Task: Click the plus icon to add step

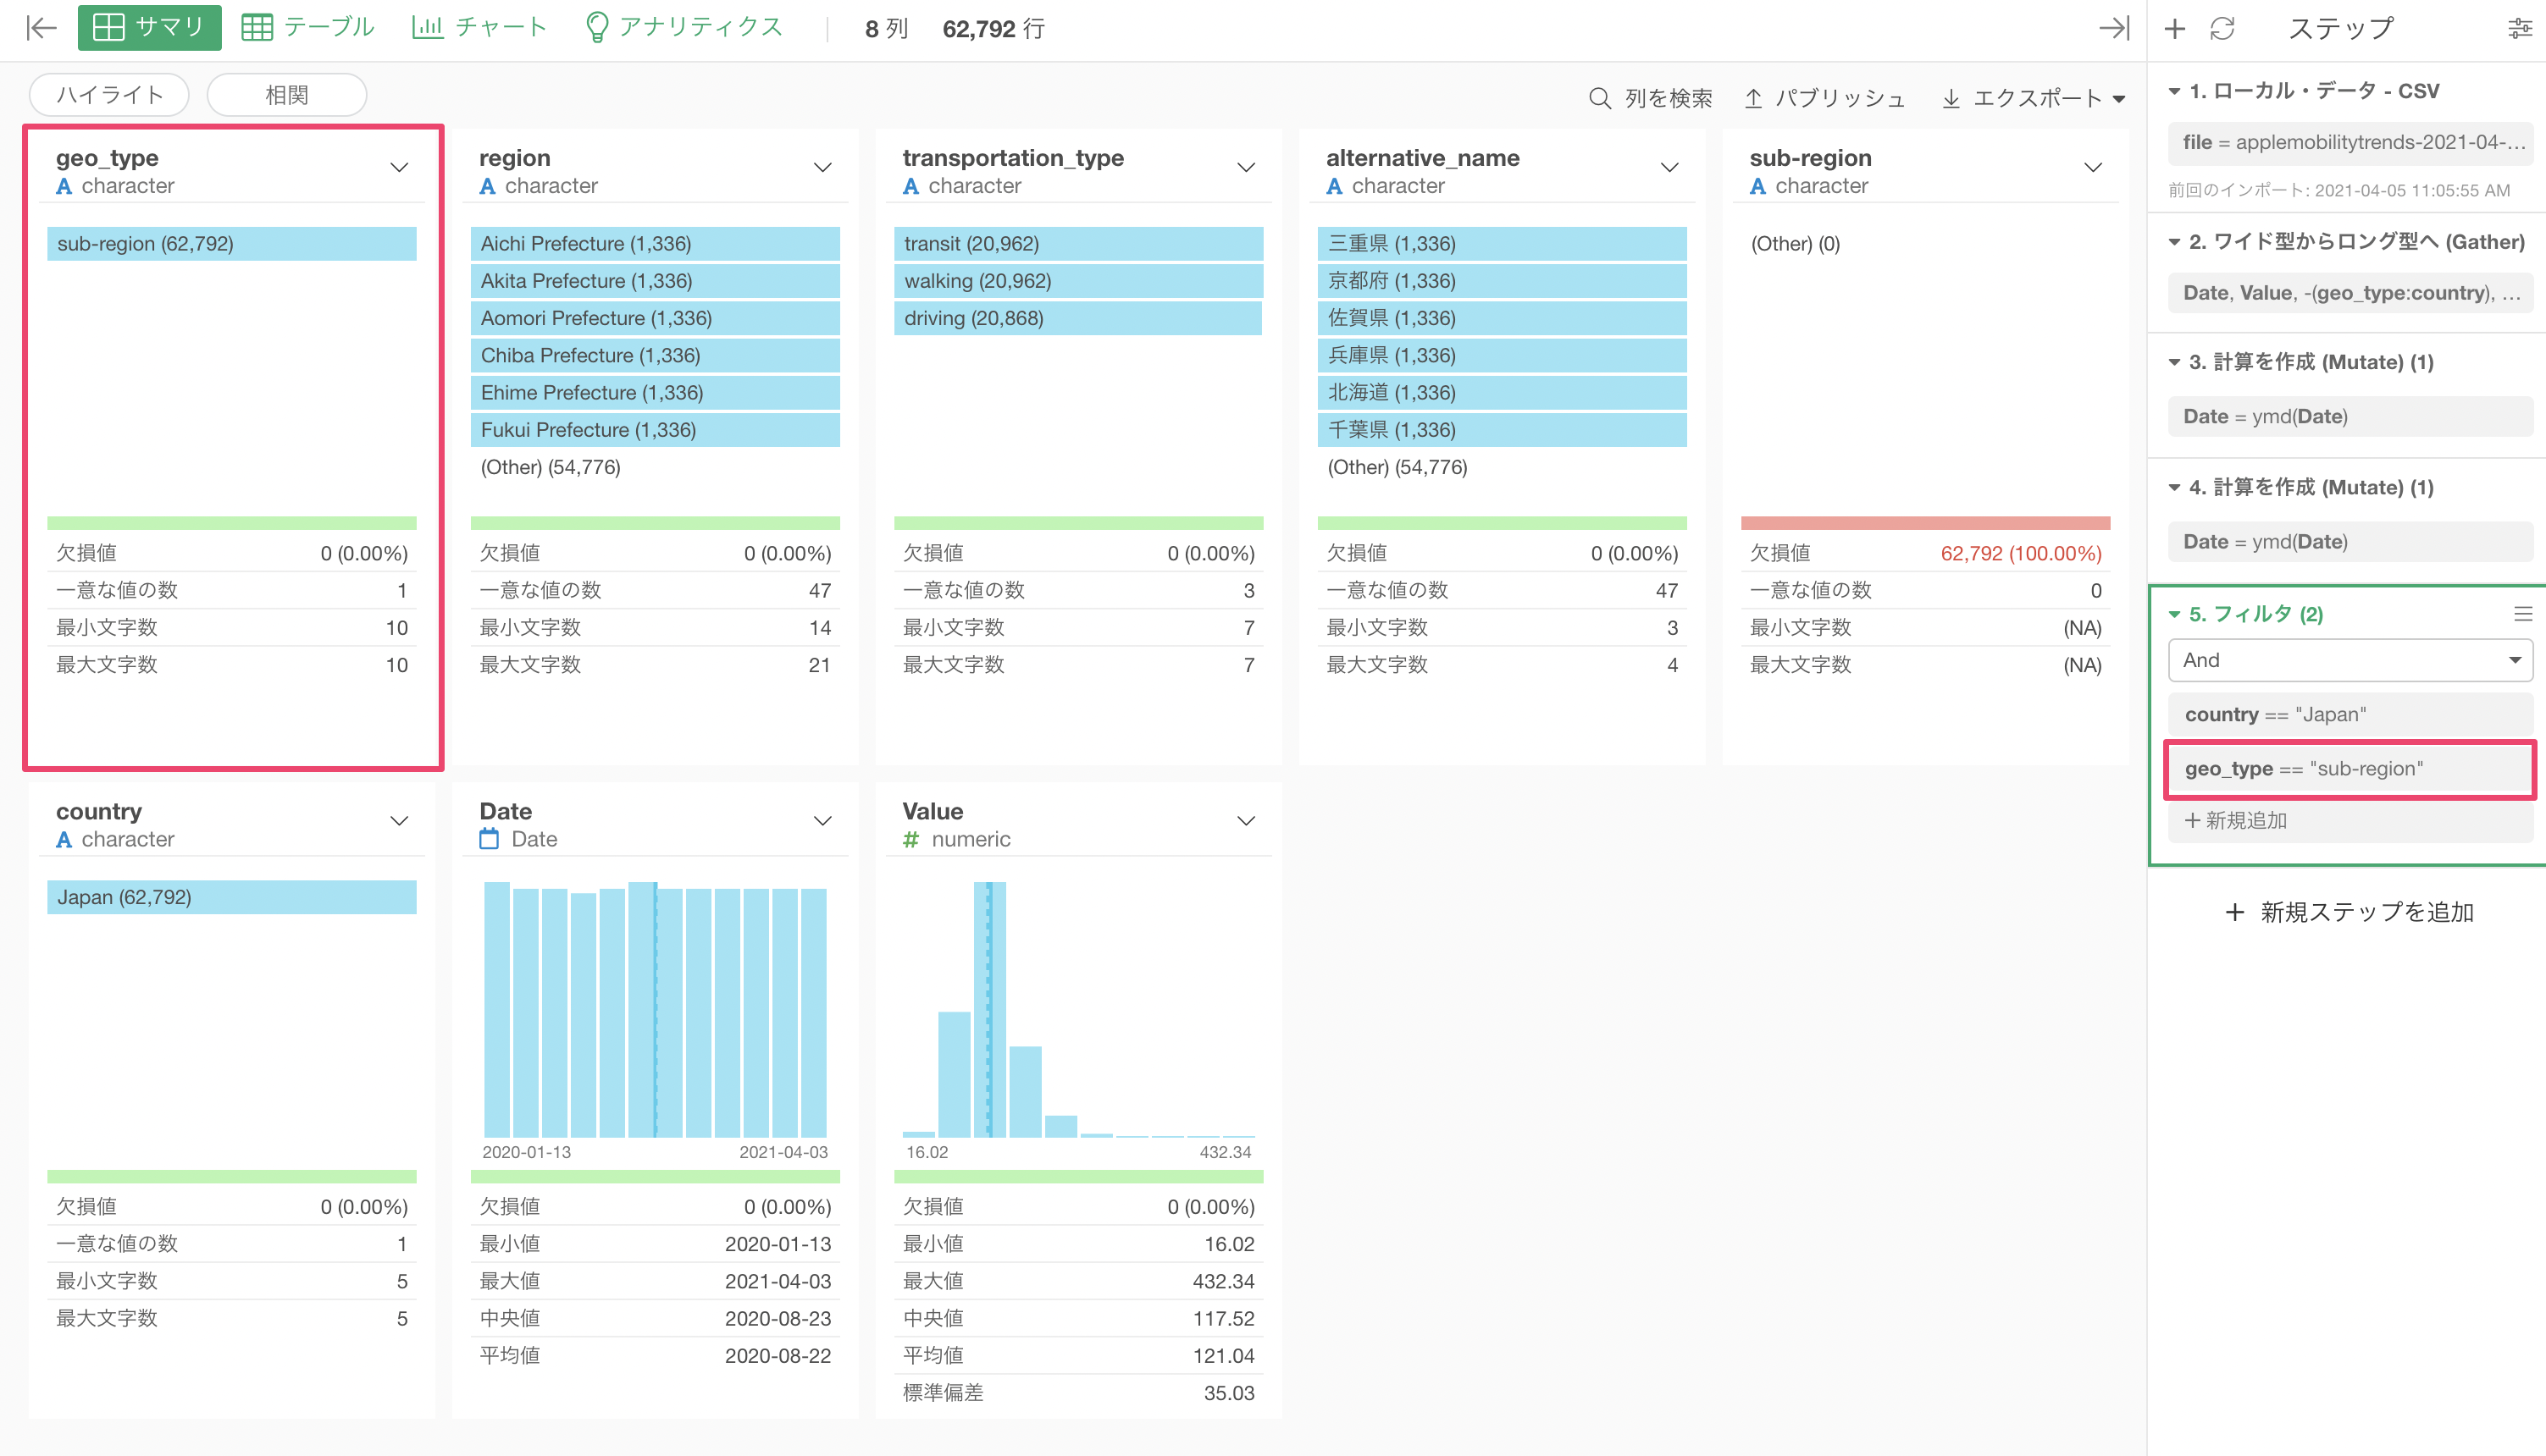Action: click(2174, 28)
